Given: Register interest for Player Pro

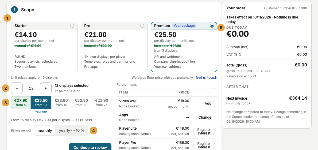Looking at the screenshot, I should click(x=204, y=145).
